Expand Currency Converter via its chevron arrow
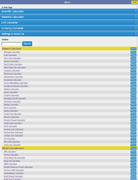 [136, 28]
